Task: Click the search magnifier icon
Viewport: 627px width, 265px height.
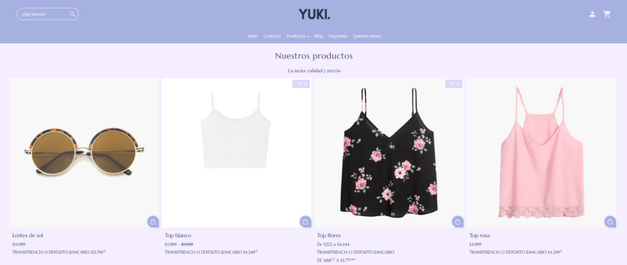Action: pos(72,14)
